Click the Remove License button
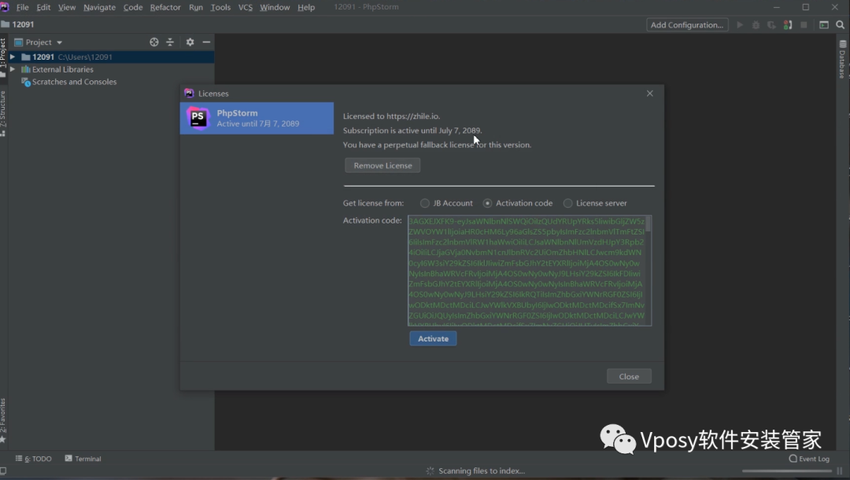The height and width of the screenshot is (480, 850). pyautogui.click(x=382, y=166)
